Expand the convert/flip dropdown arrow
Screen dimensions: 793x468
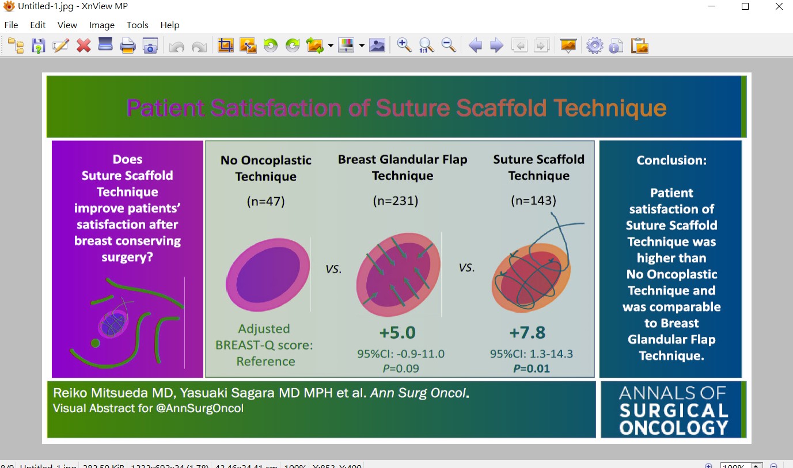pyautogui.click(x=331, y=45)
